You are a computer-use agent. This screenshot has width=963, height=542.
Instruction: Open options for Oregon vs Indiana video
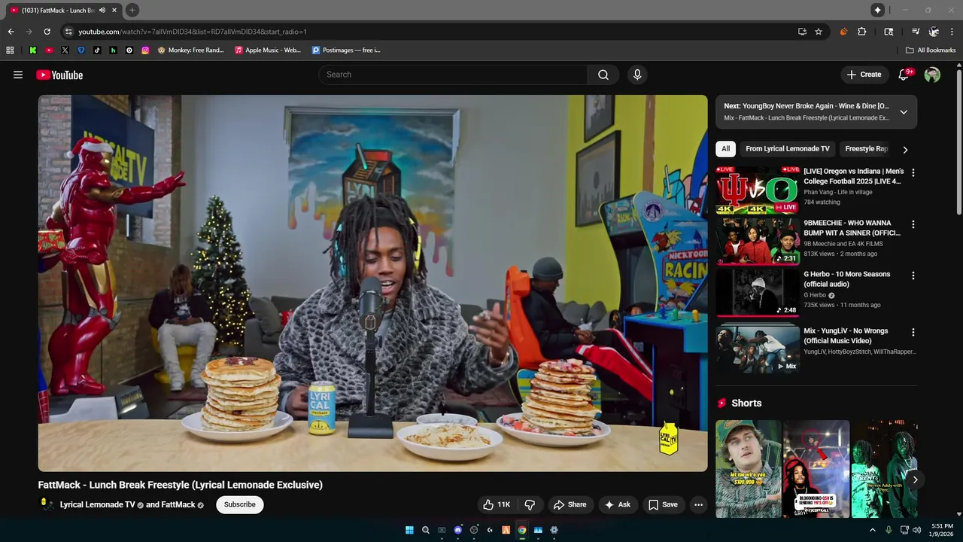click(913, 173)
